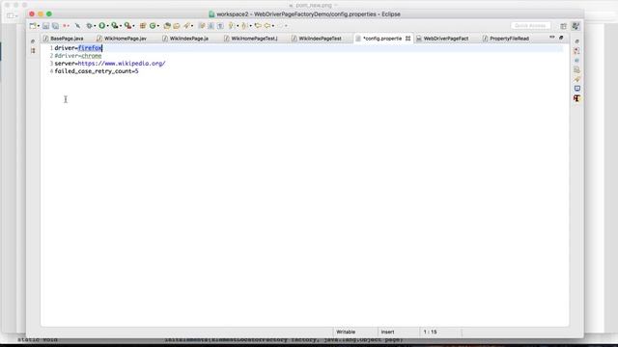Open the New wizard dropdown arrow
The image size is (618, 347).
(39, 26)
